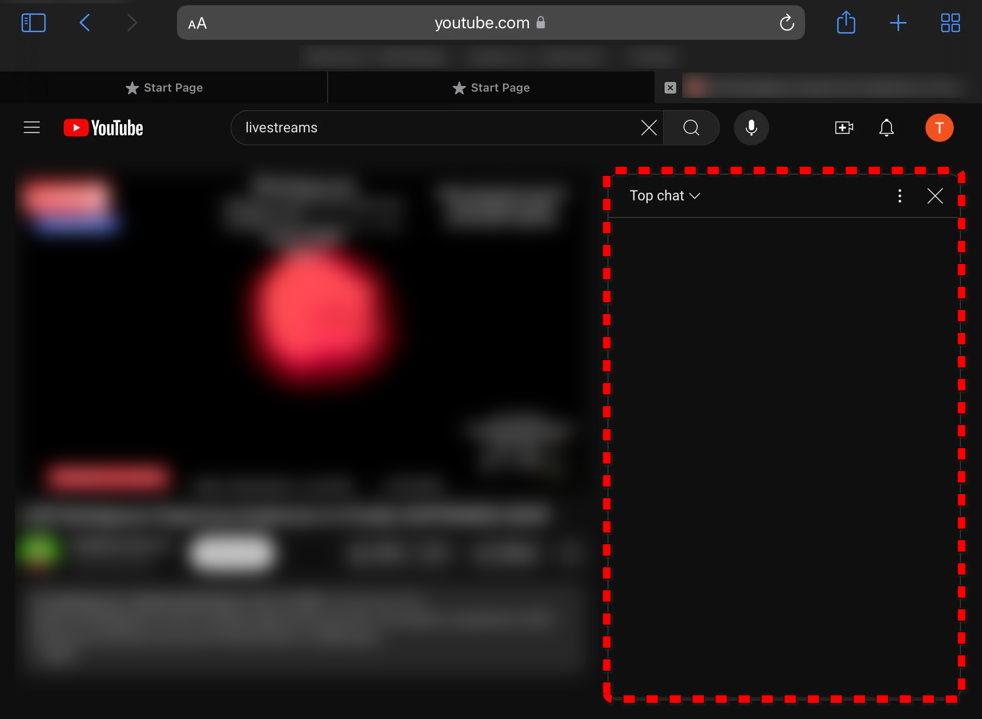
Task: Open the Top chat mode dropdown
Action: pyautogui.click(x=665, y=196)
